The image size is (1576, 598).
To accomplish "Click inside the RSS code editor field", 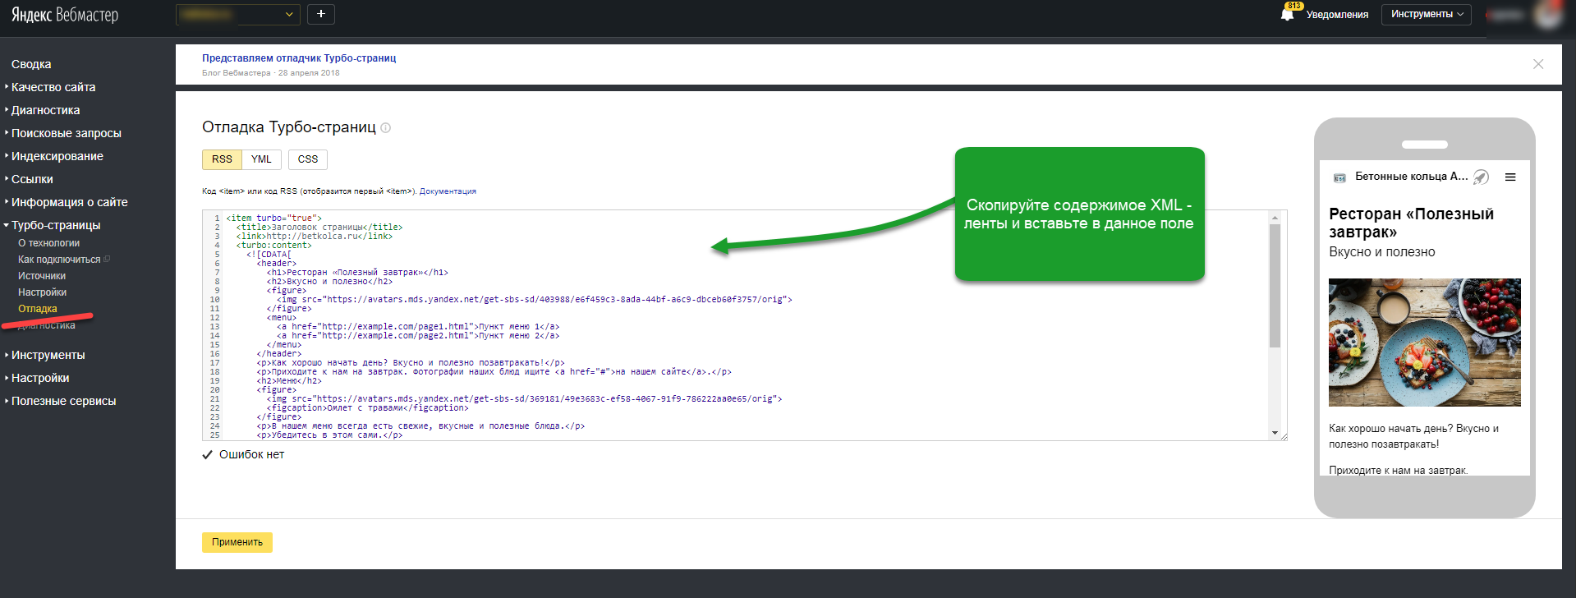I will [x=744, y=325].
